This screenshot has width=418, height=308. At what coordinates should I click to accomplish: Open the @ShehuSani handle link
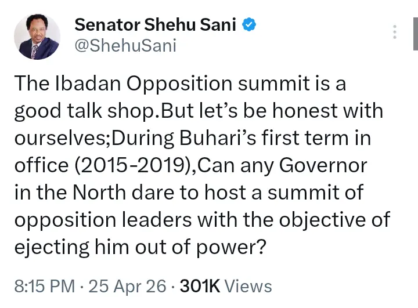pos(125,45)
